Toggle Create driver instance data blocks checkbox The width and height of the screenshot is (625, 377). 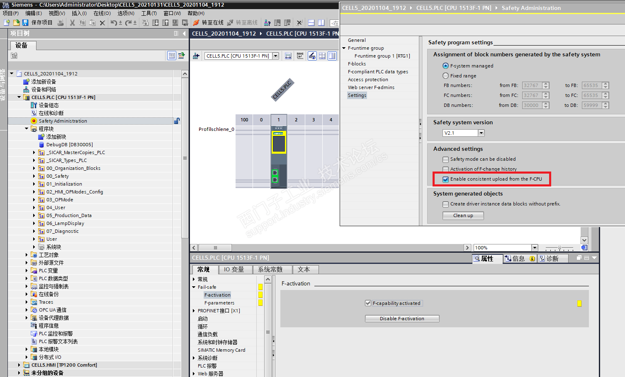click(445, 204)
